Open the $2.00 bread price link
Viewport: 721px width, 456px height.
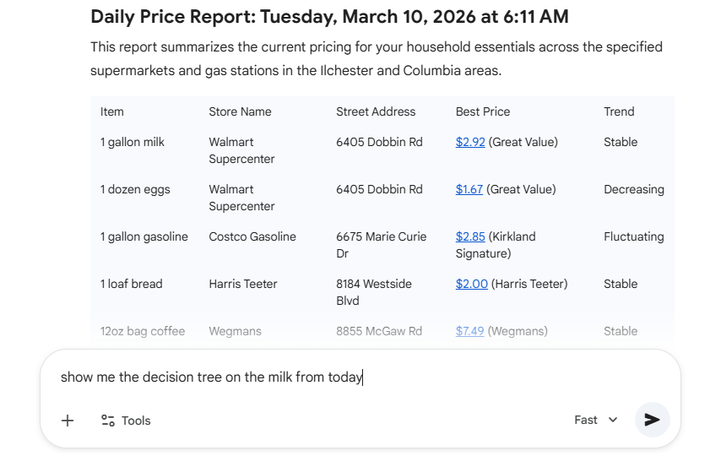pyautogui.click(x=471, y=284)
